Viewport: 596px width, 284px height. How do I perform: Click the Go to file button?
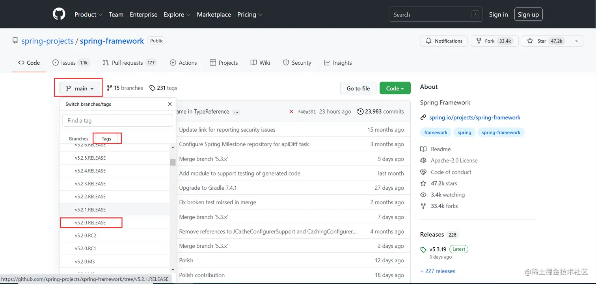coord(358,88)
